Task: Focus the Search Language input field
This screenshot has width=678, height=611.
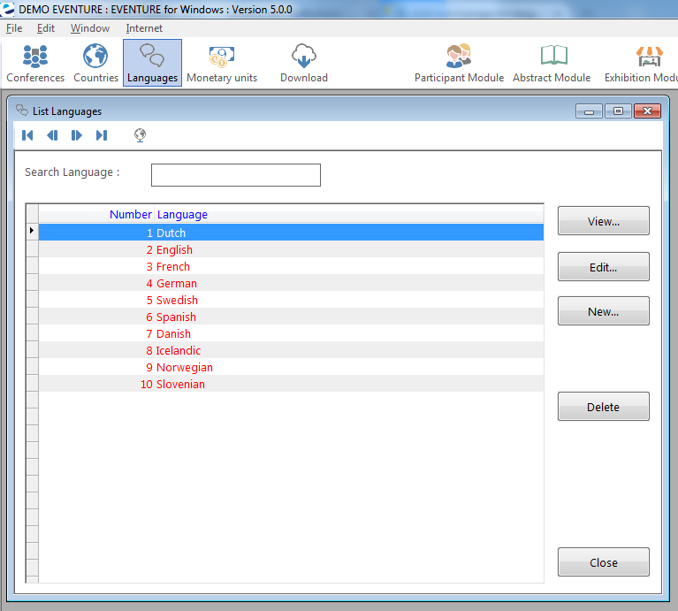Action: pyautogui.click(x=236, y=175)
